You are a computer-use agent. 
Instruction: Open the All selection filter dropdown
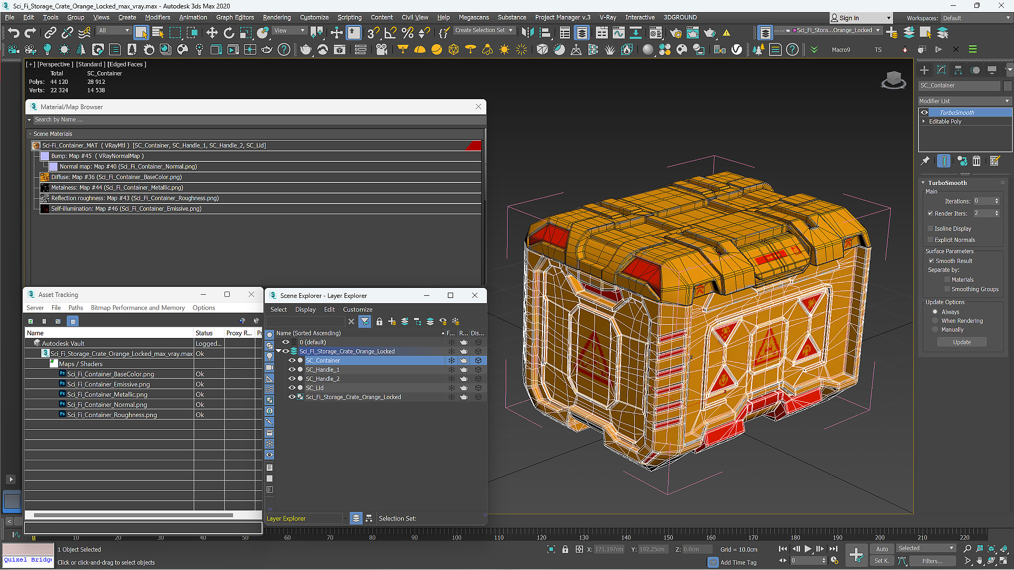(x=114, y=31)
